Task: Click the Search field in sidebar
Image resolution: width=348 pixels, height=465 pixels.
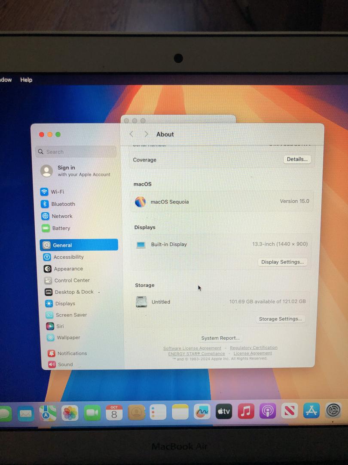Action: tap(76, 152)
